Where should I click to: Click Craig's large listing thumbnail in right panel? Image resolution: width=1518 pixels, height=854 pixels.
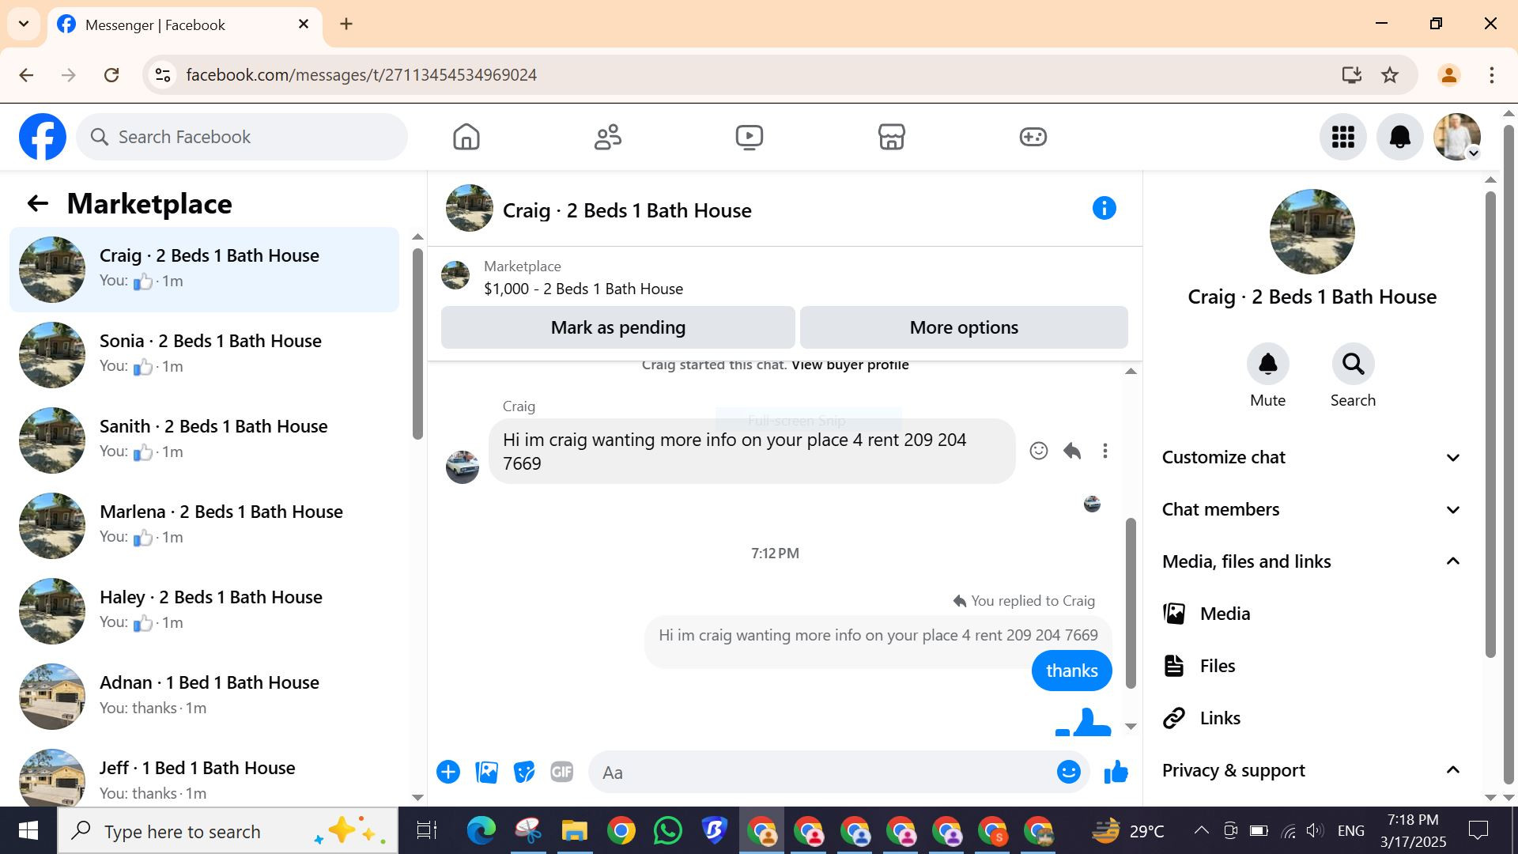click(1312, 232)
